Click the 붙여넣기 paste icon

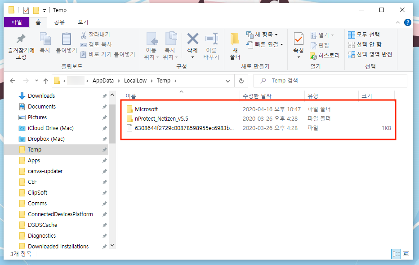tap(66, 39)
